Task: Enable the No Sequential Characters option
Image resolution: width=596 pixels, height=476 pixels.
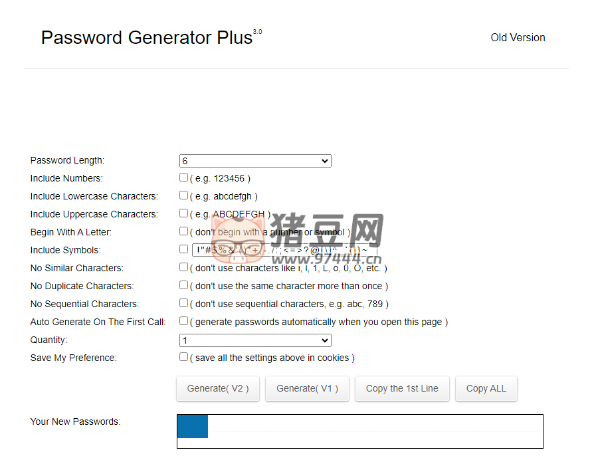Action: point(183,302)
